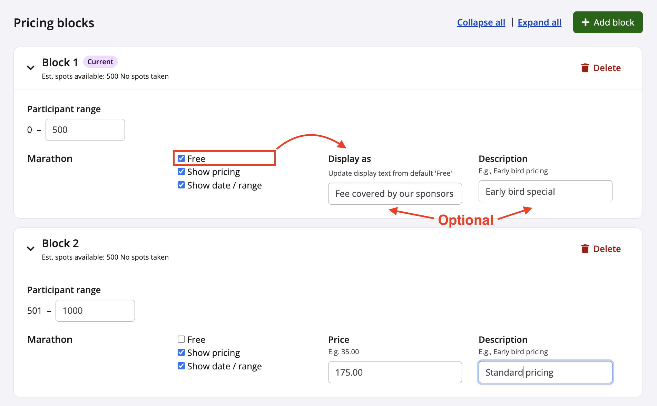Image resolution: width=657 pixels, height=406 pixels.
Task: Uncheck Show date / range in Block 2
Action: [x=181, y=366]
